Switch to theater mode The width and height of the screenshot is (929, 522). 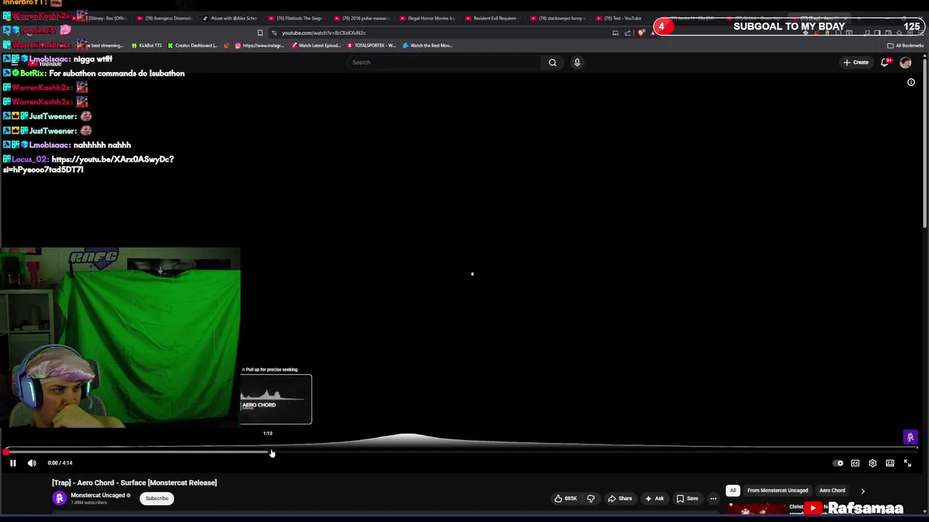tap(890, 463)
